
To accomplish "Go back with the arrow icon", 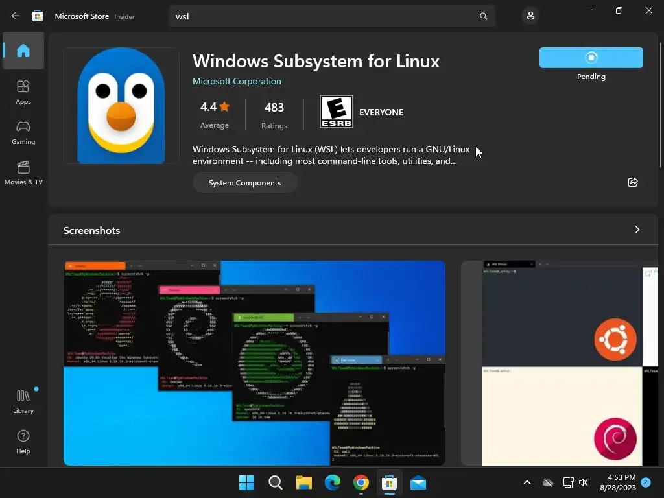I will pyautogui.click(x=16, y=16).
